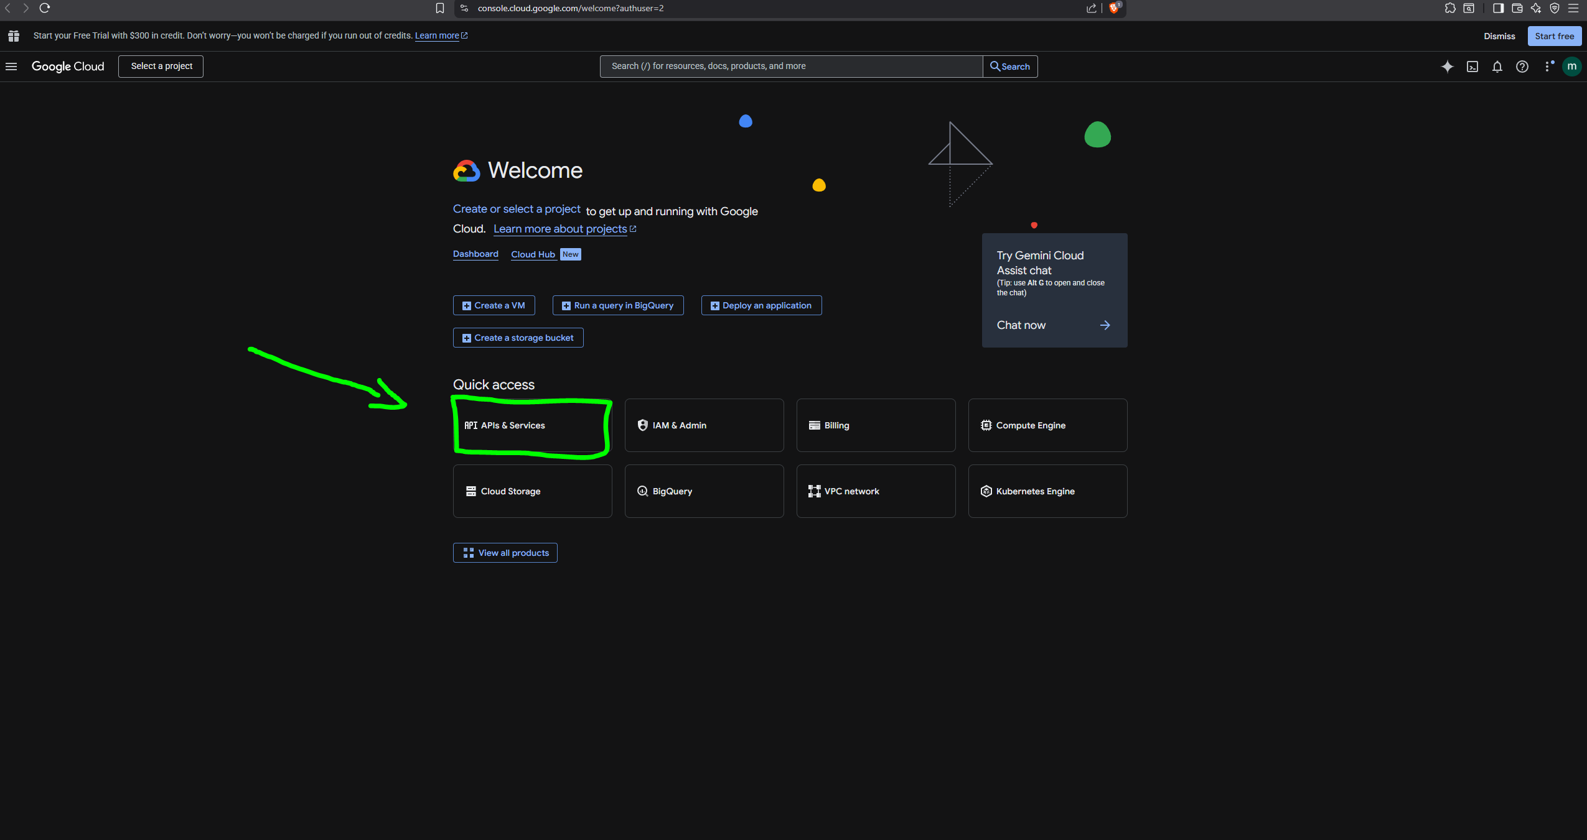This screenshot has height=840, width=1587.
Task: Open the Select a project dropdown
Action: point(160,66)
